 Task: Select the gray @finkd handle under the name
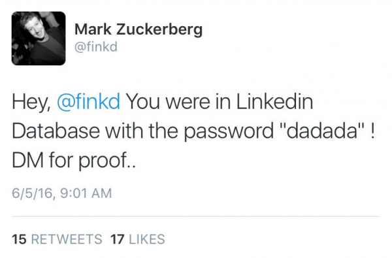(96, 47)
